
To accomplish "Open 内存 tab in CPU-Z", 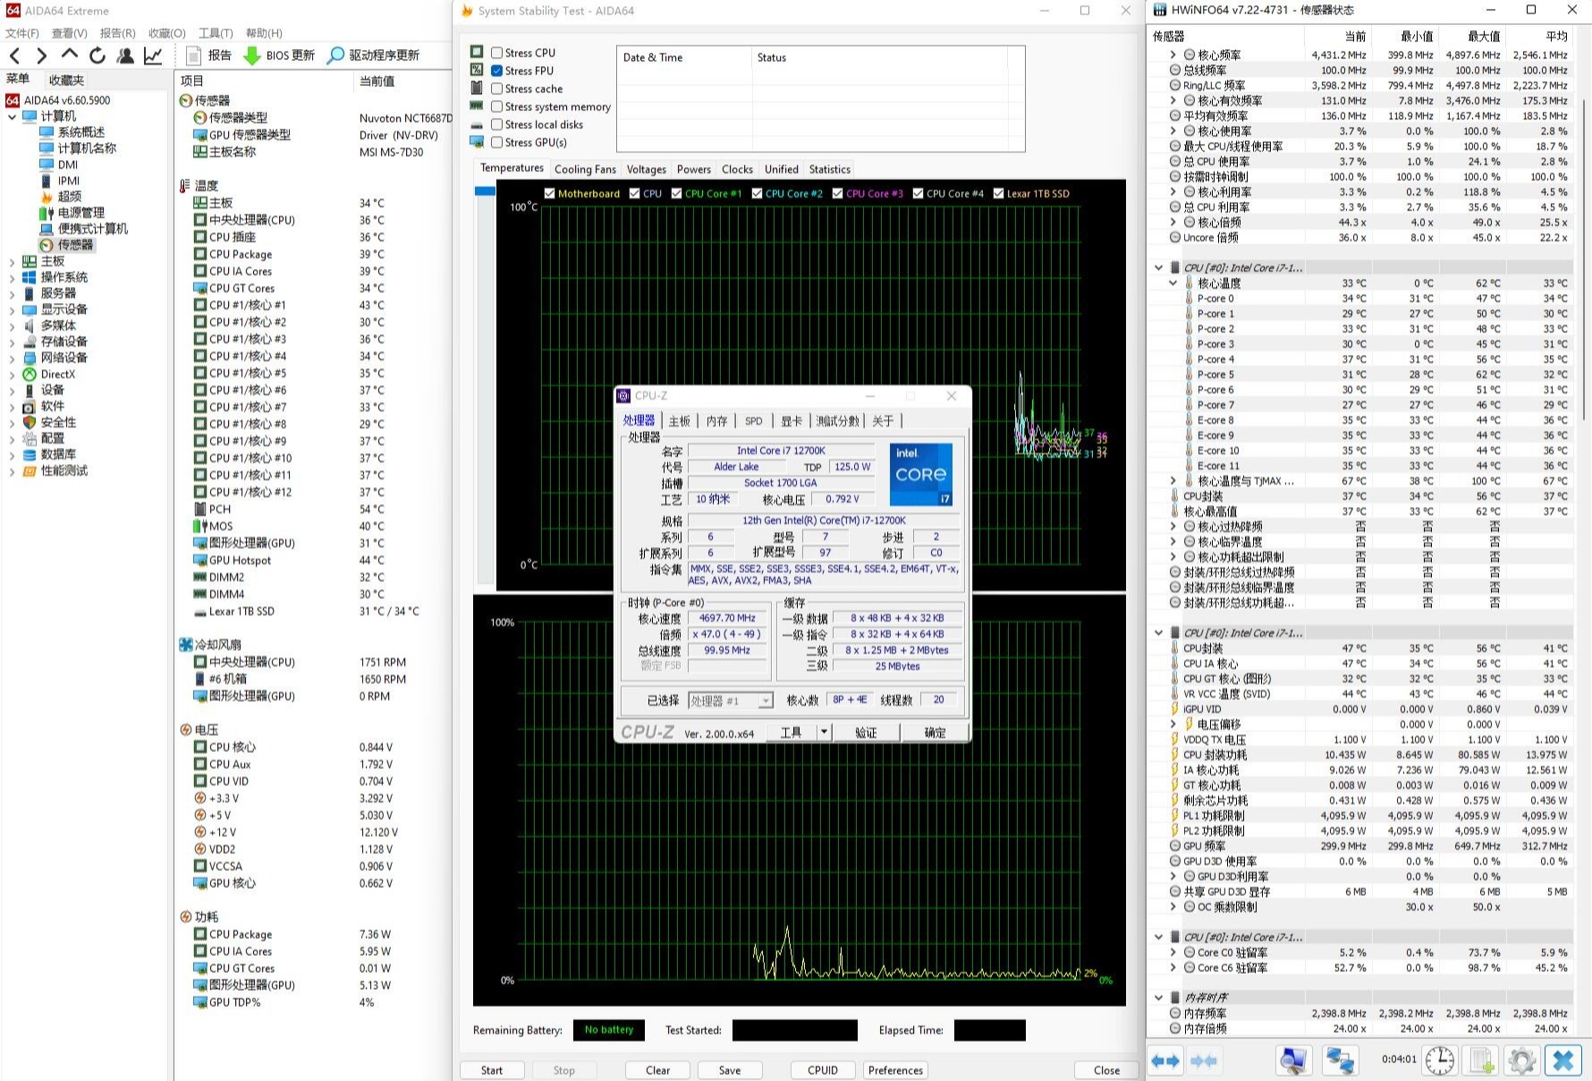I will tap(716, 421).
